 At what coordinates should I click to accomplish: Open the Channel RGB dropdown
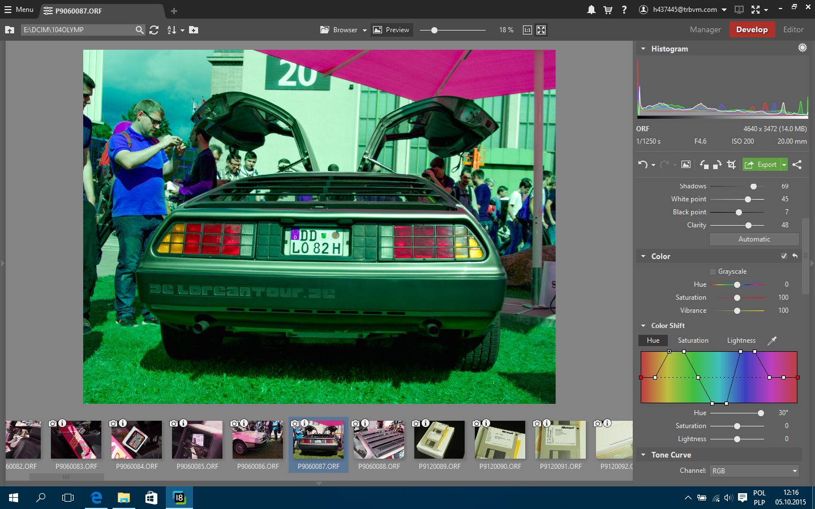click(x=754, y=471)
